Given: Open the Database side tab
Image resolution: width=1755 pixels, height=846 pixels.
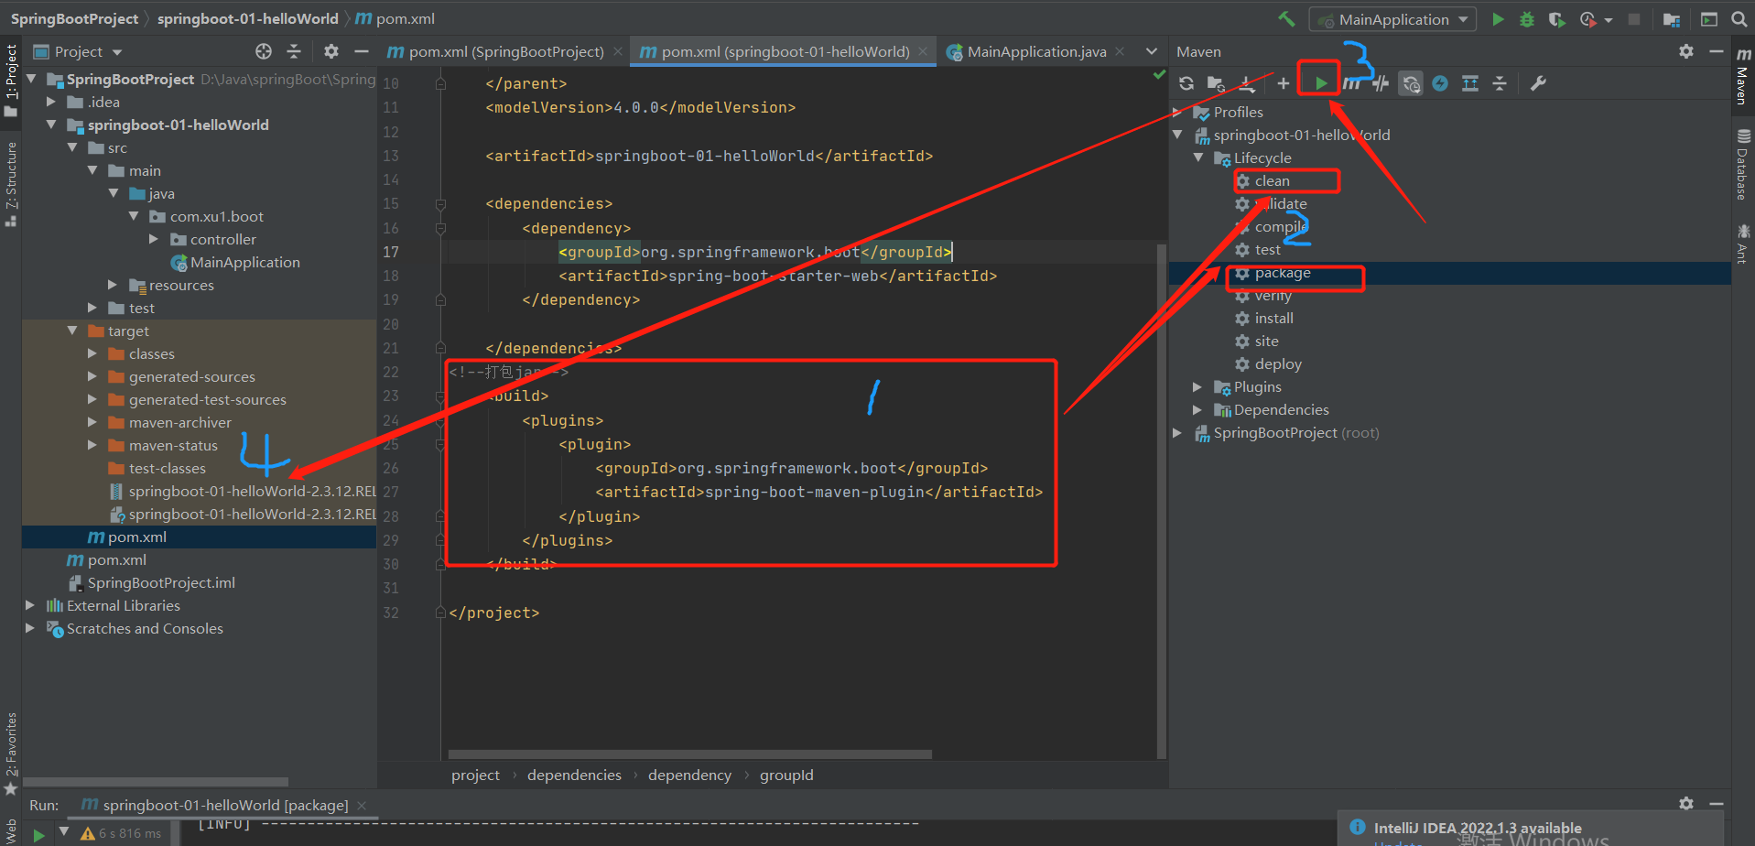Looking at the screenshot, I should [1742, 165].
